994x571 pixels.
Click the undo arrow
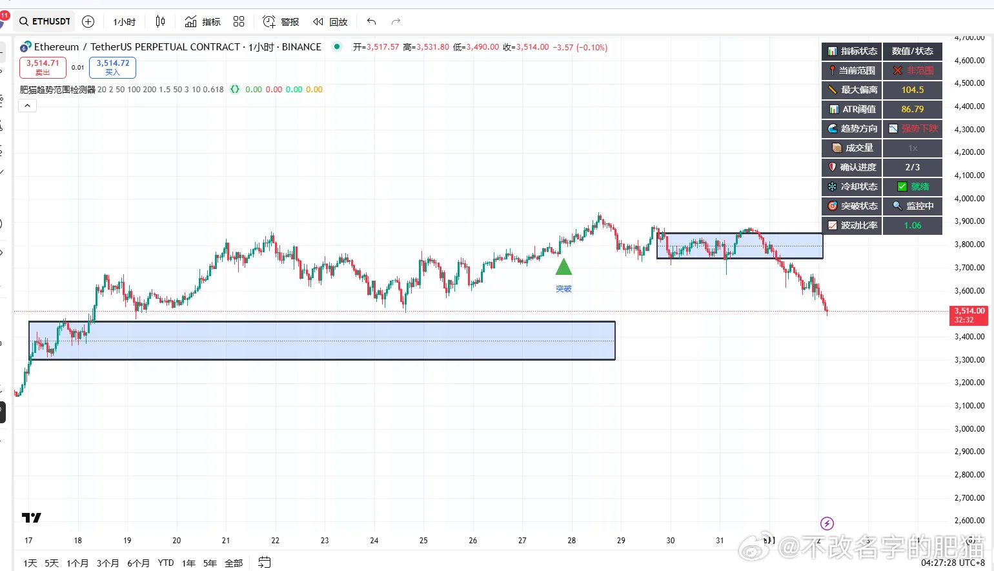(371, 21)
